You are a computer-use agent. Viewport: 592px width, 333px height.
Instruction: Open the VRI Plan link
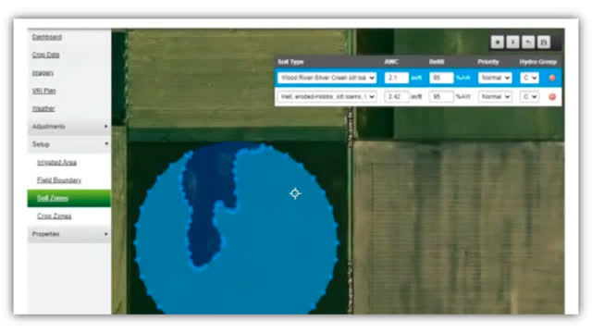(x=43, y=91)
